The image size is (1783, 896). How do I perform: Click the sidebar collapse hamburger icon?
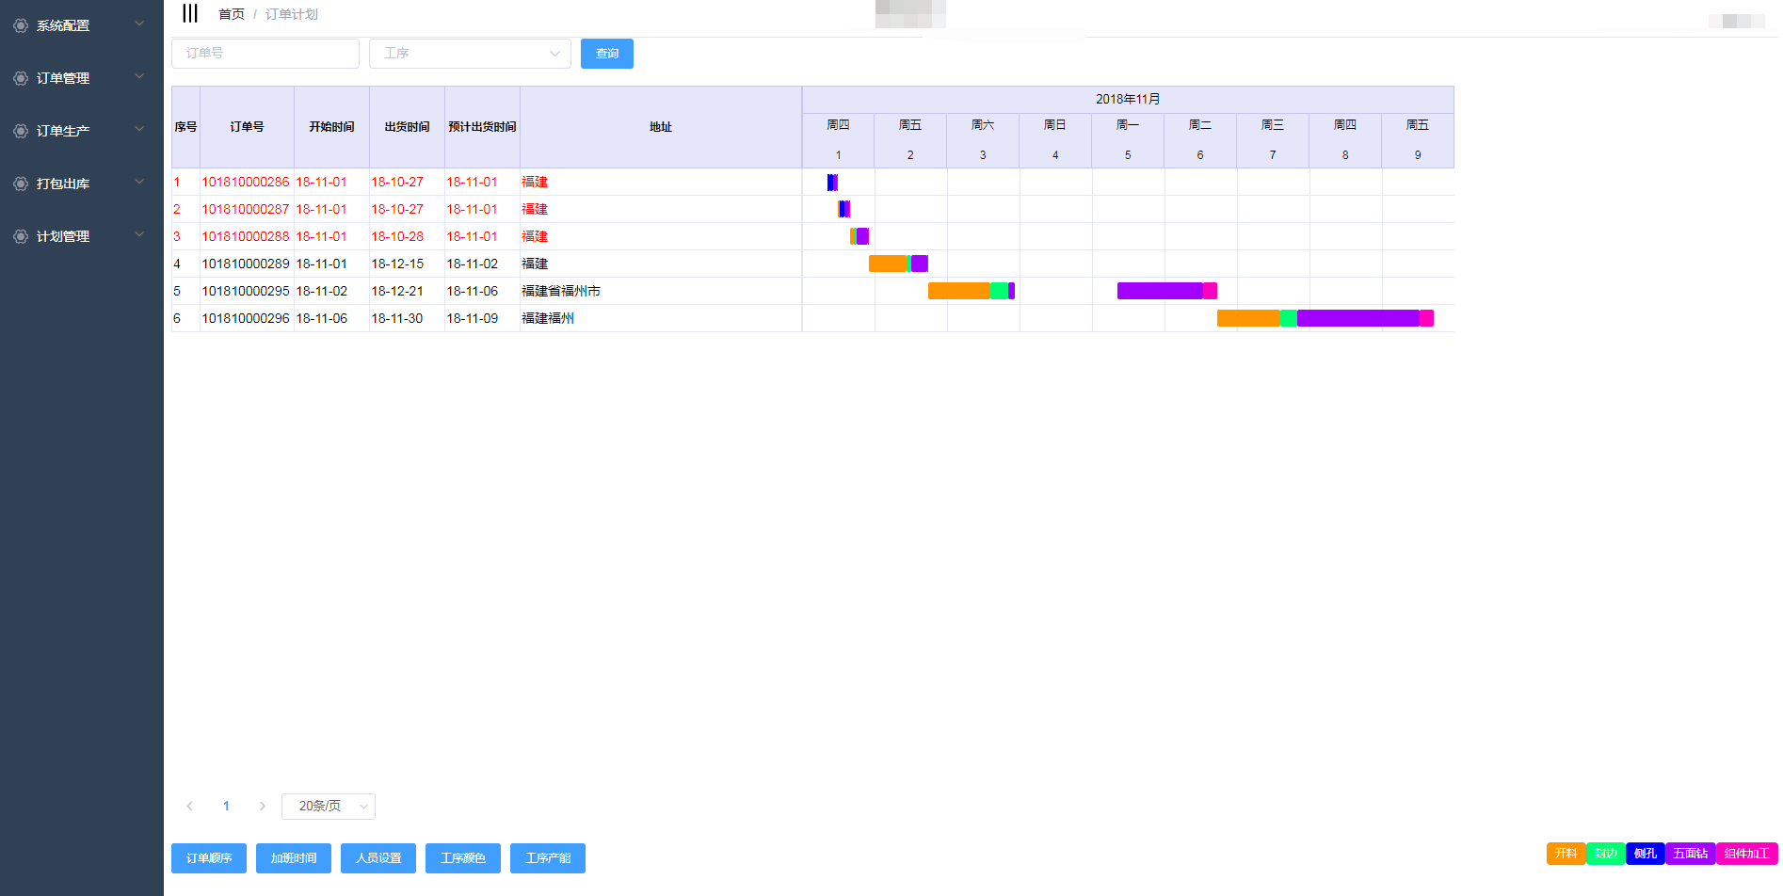[190, 13]
